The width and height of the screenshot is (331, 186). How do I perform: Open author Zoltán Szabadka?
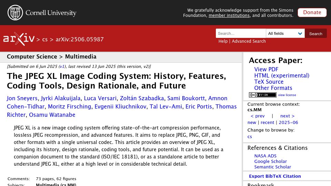coord(142,98)
